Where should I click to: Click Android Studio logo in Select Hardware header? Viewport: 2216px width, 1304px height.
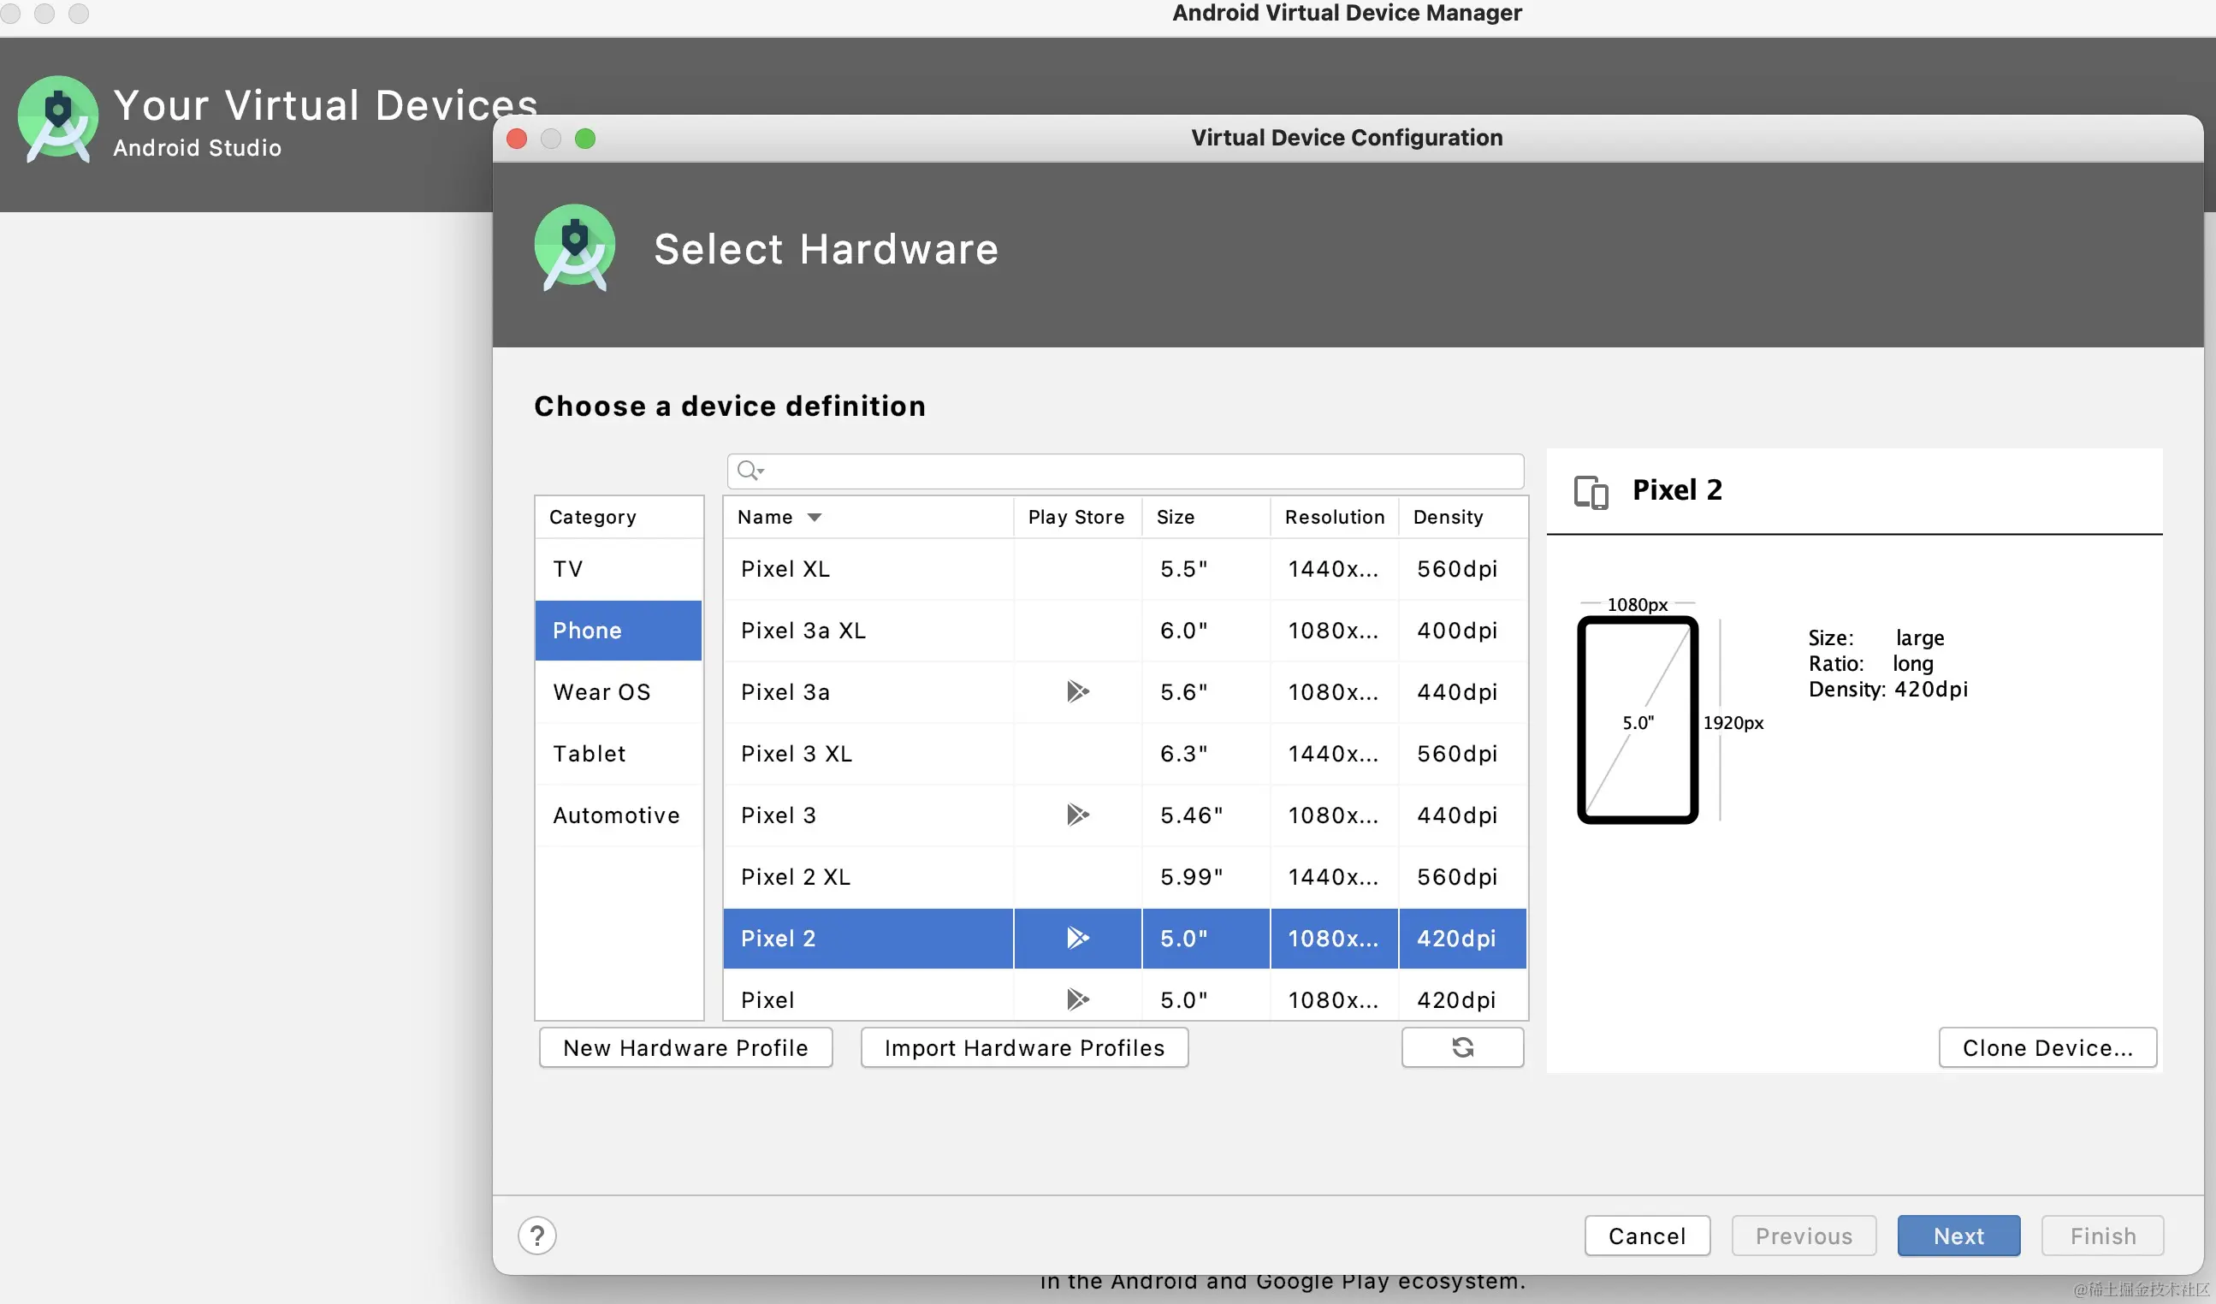pyautogui.click(x=575, y=248)
